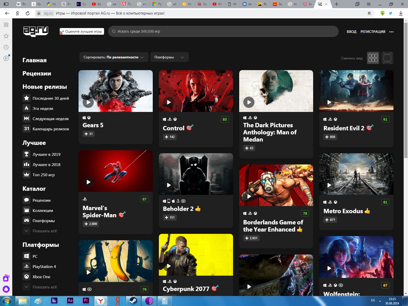Launch Adobe Premiere Pro from the taskbar
The height and width of the screenshot is (306, 408).
pos(86,301)
